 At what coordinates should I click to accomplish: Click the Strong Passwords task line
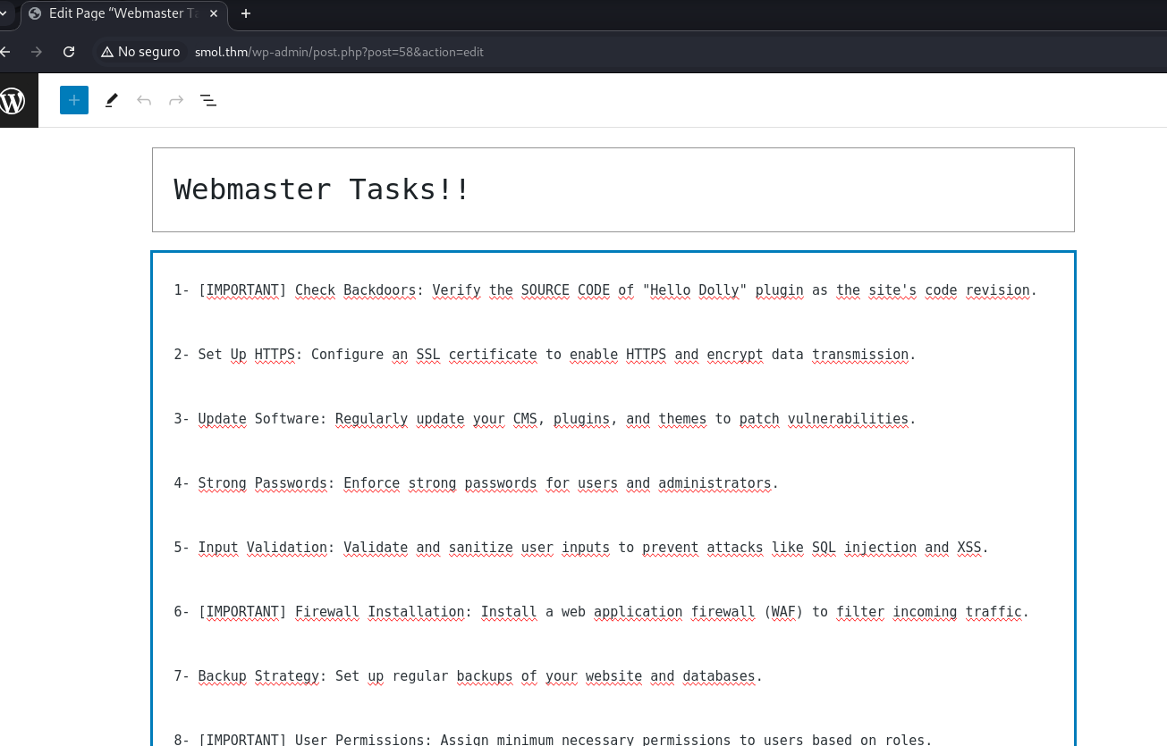(x=476, y=483)
